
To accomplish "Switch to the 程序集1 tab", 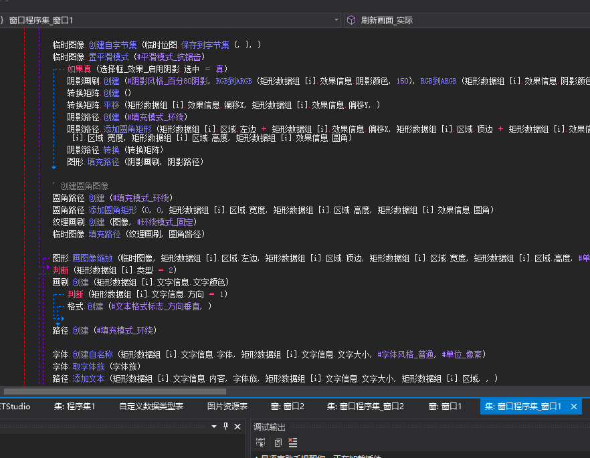I will tap(75, 406).
